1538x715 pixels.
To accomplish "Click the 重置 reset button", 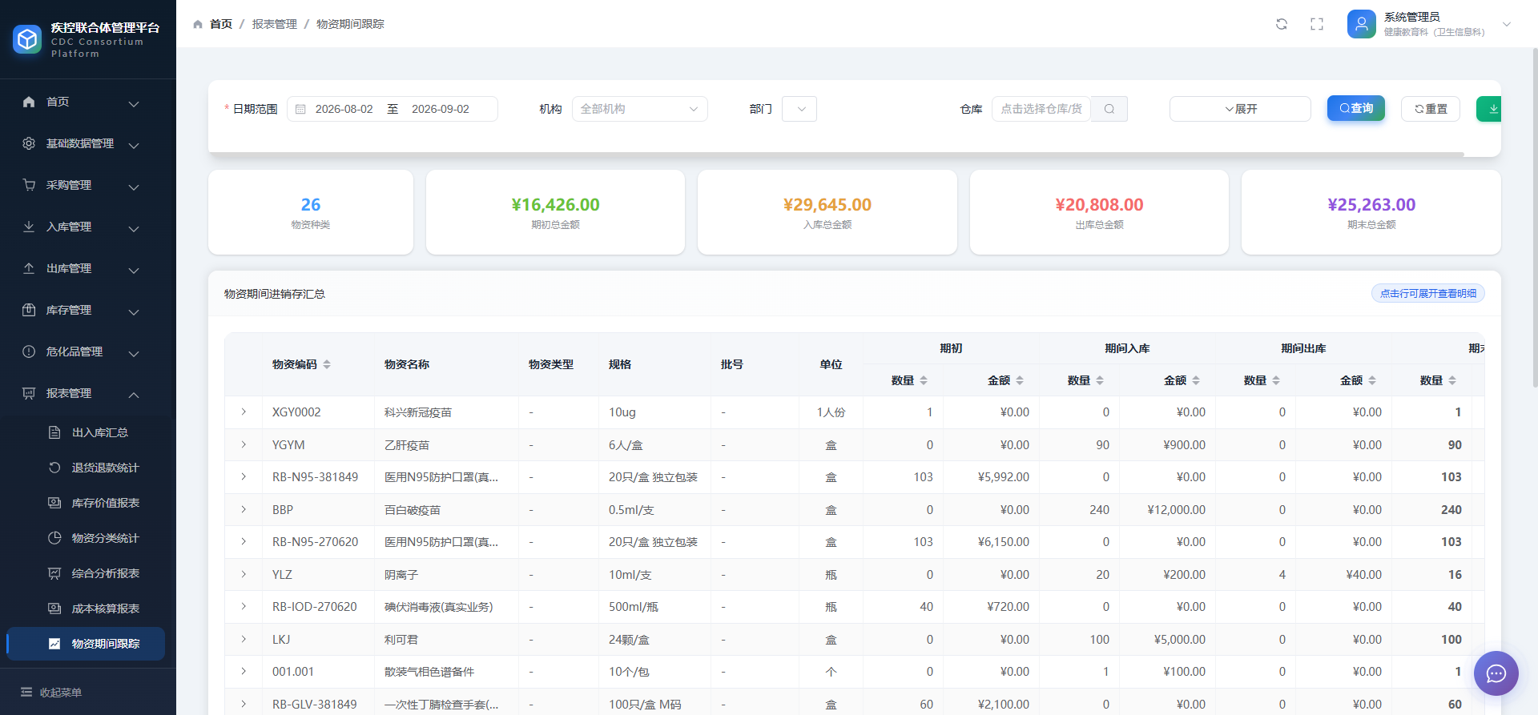I will pos(1431,109).
